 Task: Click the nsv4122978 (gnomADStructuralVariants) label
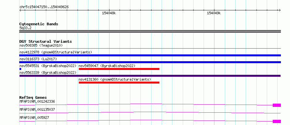56,52
